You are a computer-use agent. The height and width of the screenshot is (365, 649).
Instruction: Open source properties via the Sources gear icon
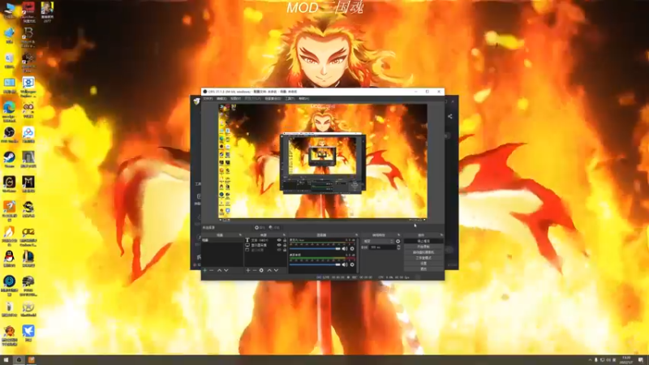261,270
